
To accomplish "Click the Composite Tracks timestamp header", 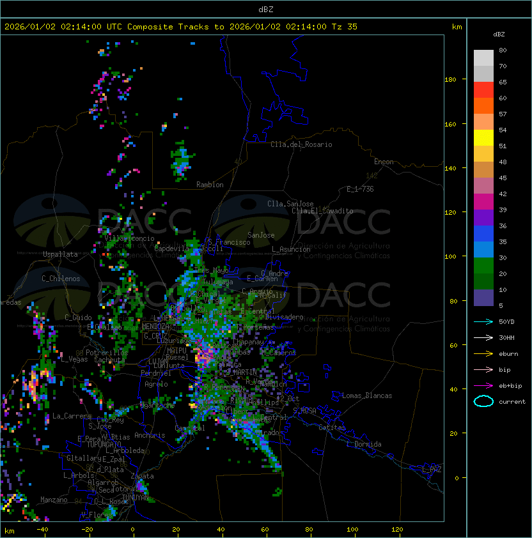I will 181,27.
